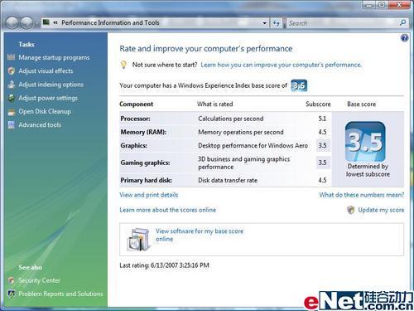Click the Last rating date text
414x311 pixels.
click(164, 265)
